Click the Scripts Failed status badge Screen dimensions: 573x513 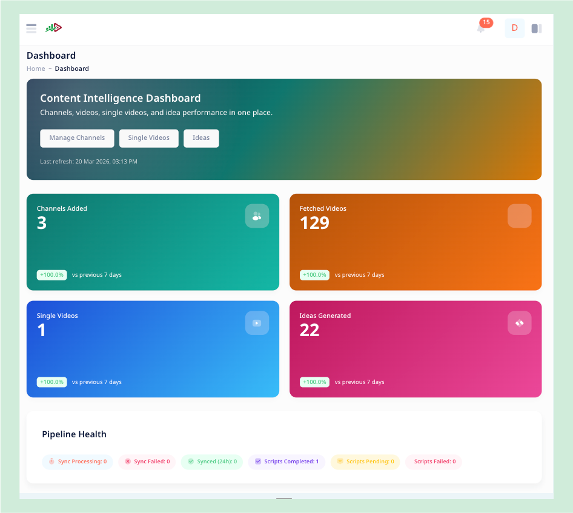[x=434, y=462]
